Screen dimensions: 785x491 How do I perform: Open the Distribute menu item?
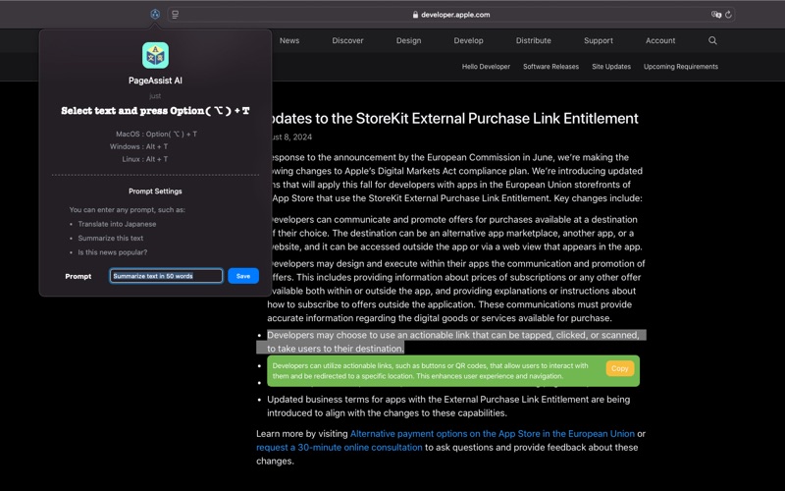click(x=533, y=40)
